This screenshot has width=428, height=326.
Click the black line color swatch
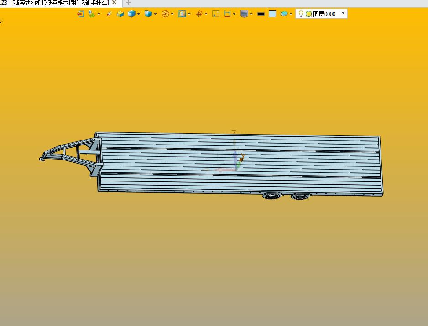pos(261,14)
